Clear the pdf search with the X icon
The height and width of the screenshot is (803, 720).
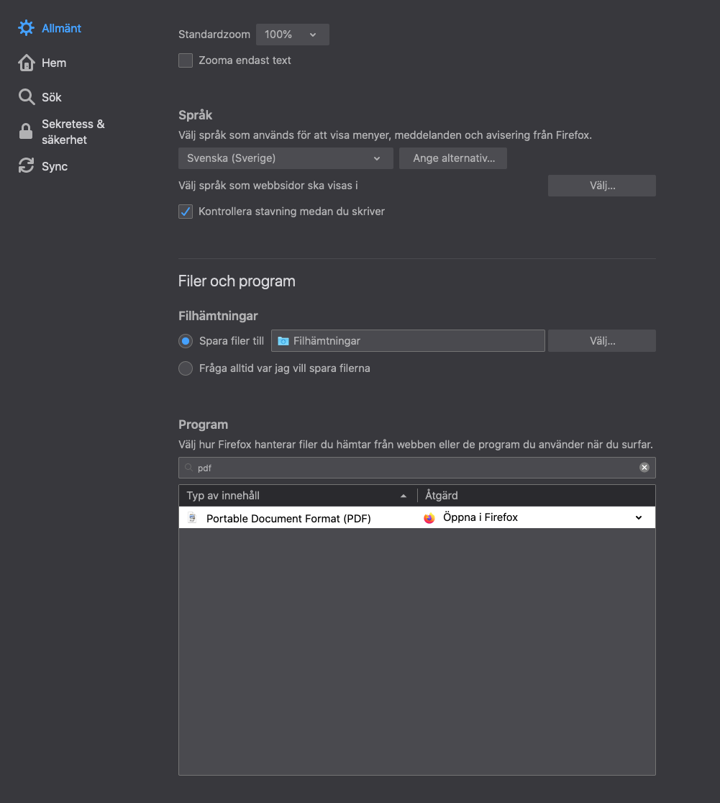point(644,467)
